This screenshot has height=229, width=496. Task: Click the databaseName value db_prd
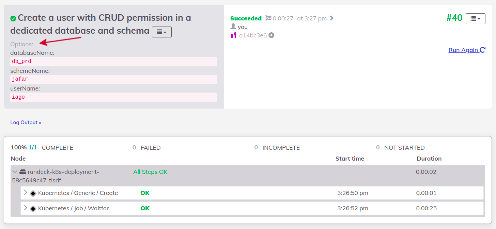22,62
